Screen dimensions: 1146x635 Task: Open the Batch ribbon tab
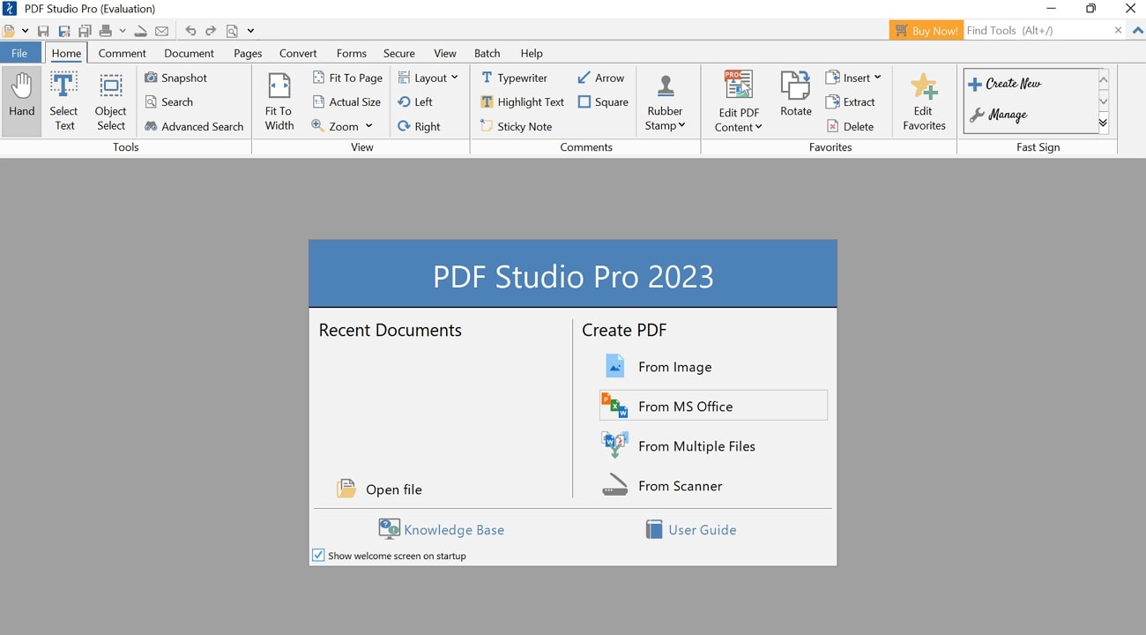click(x=487, y=53)
